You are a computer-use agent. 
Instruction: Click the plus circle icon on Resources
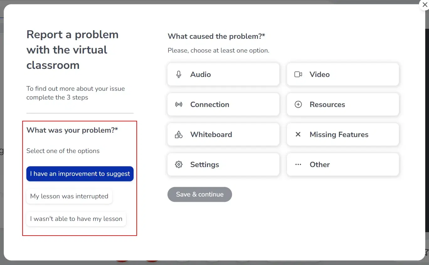(298, 104)
